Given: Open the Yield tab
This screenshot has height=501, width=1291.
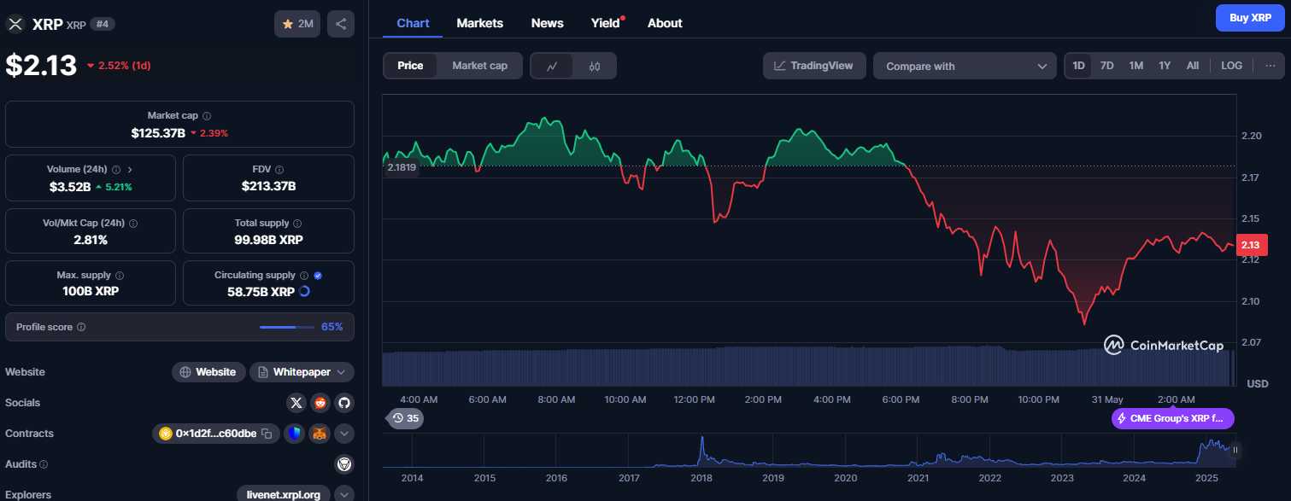Looking at the screenshot, I should click(x=605, y=23).
